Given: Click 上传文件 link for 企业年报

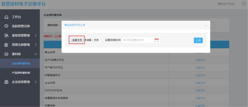Looking at the screenshot, I should [200, 83].
